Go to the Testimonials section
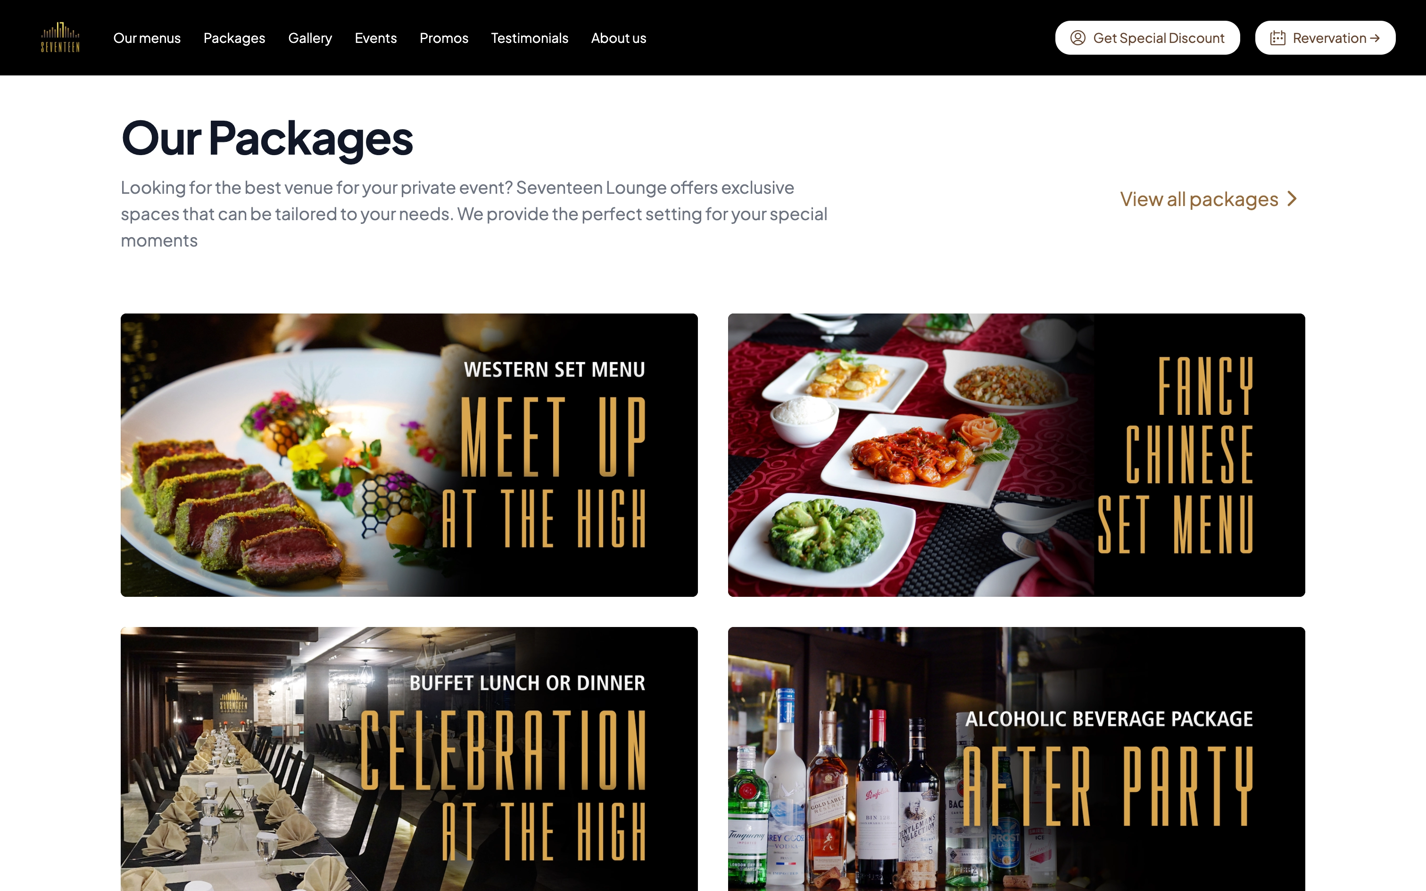Viewport: 1426px width, 891px height. 530,38
